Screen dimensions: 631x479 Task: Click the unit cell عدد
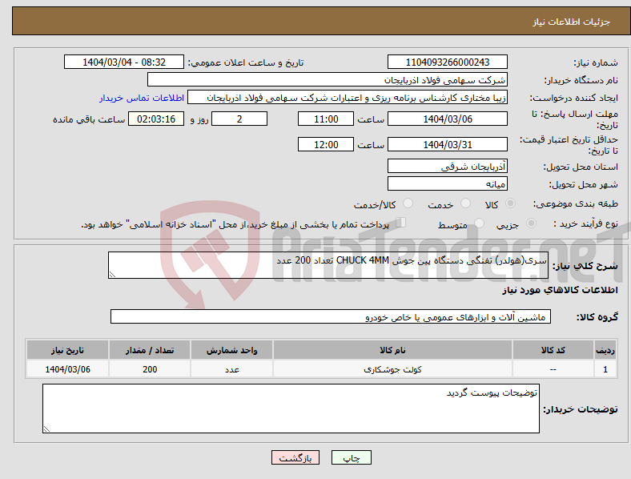tap(231, 369)
